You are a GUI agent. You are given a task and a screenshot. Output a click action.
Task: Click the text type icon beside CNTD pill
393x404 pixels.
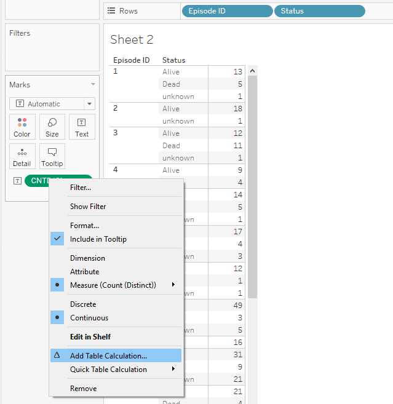click(x=17, y=181)
